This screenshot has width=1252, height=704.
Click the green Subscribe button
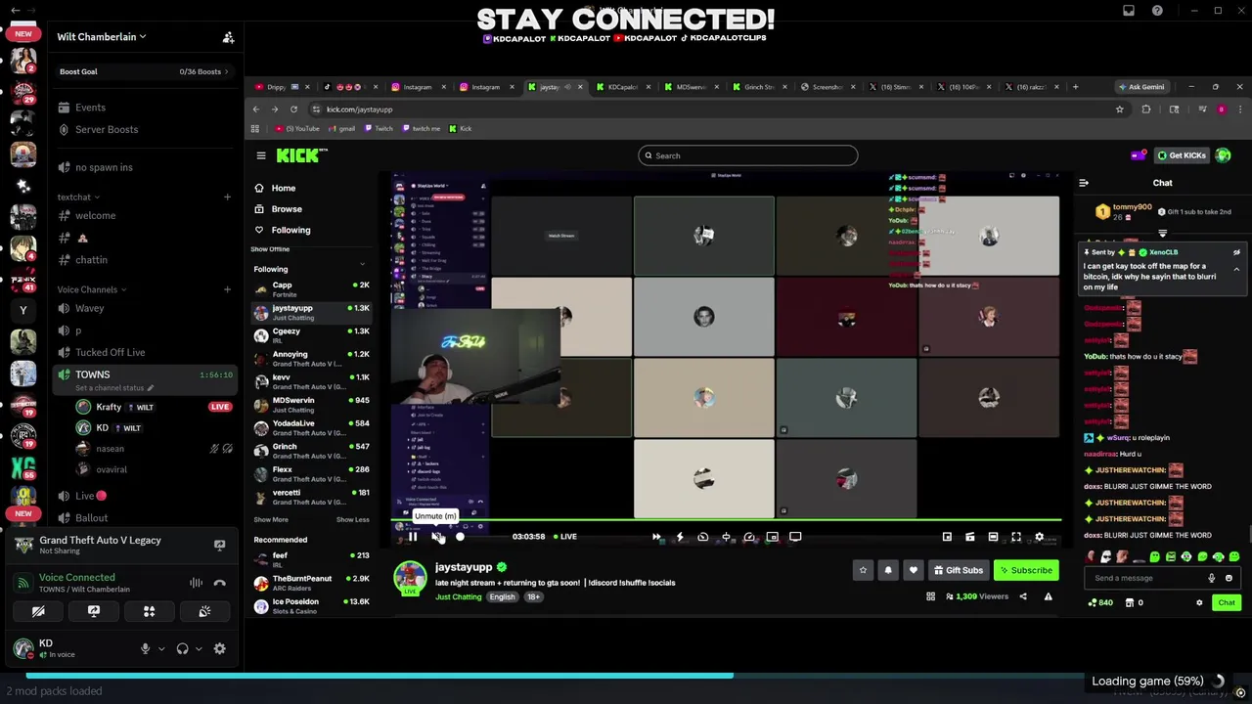1025,570
